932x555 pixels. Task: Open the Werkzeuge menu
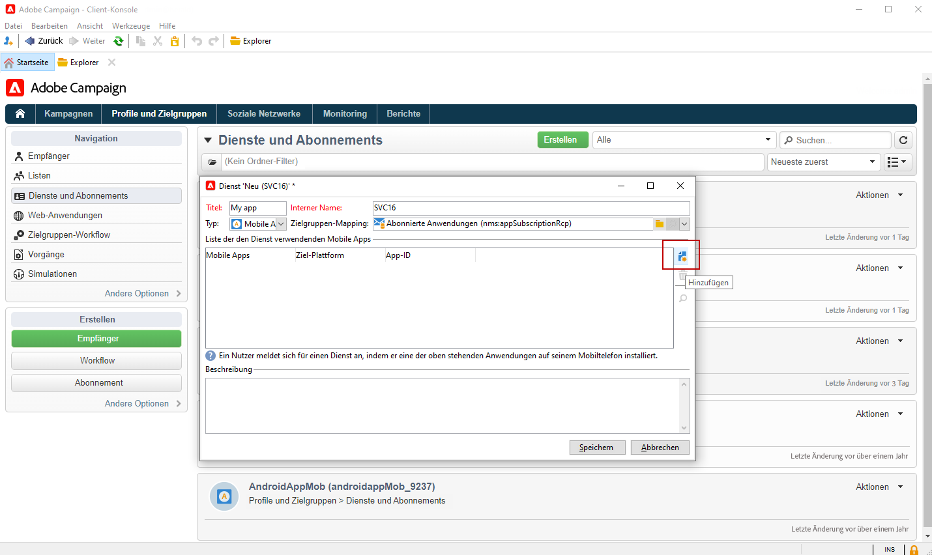[131, 26]
